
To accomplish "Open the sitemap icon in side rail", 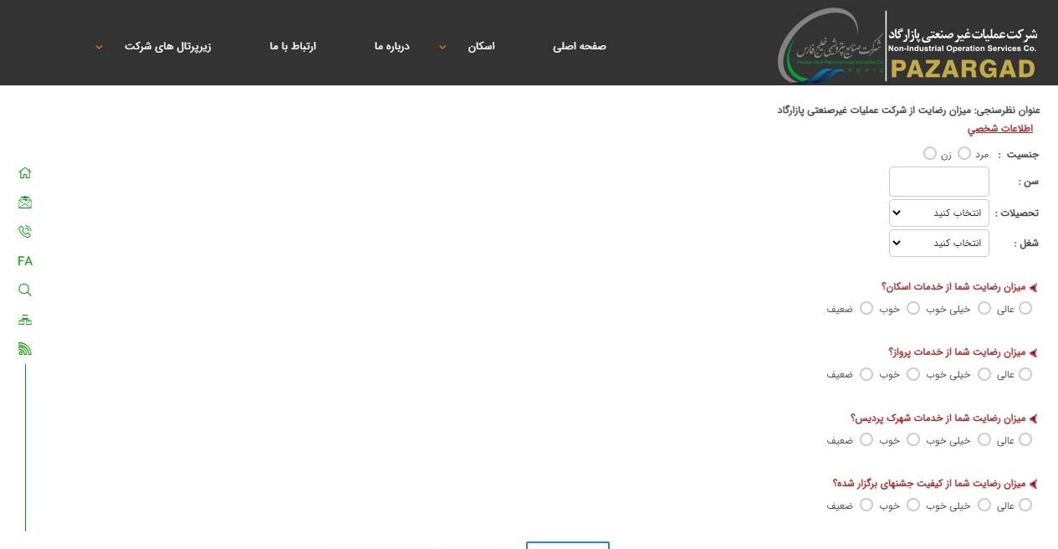I will (x=25, y=320).
